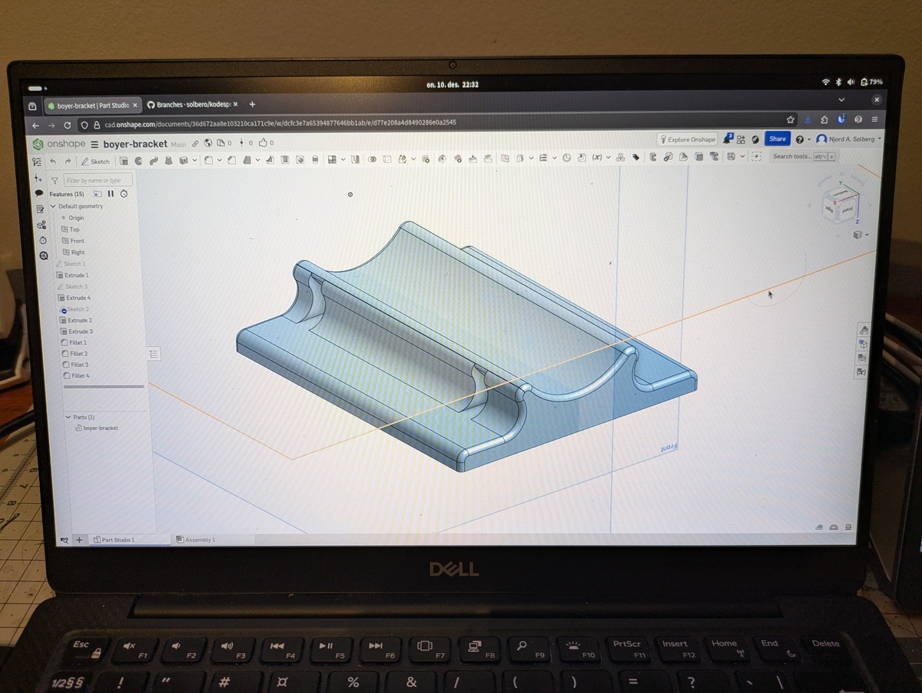Click Explore Onshape button
The image size is (922, 693).
687,139
